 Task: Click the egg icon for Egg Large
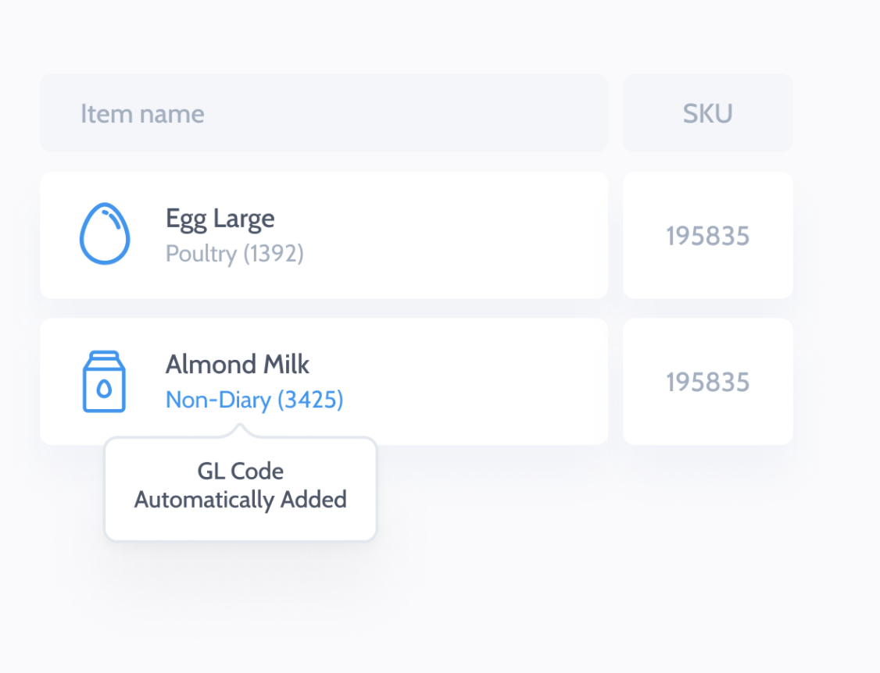pyautogui.click(x=105, y=234)
